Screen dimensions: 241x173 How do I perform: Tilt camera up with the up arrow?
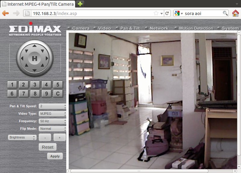pyautogui.click(x=35, y=46)
